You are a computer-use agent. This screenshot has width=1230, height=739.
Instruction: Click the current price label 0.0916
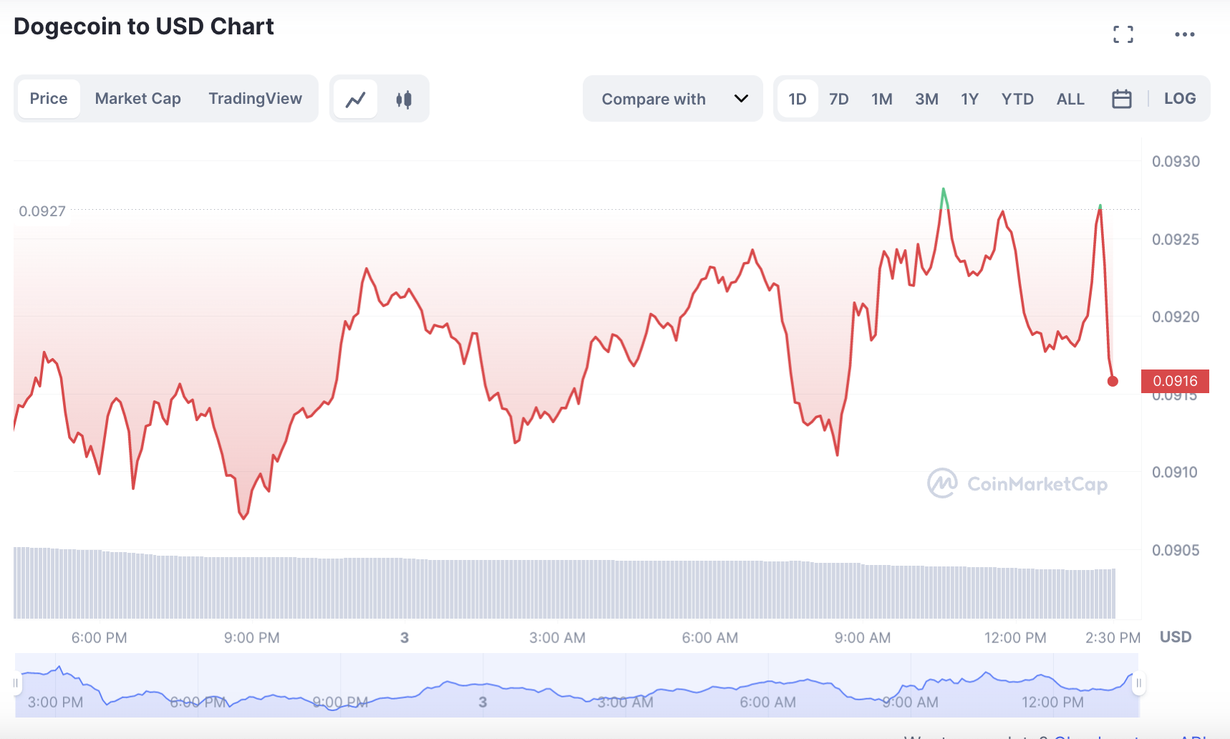click(x=1175, y=381)
